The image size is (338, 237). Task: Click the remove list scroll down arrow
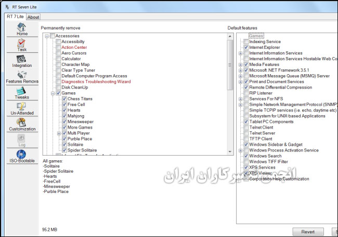pos(230,151)
